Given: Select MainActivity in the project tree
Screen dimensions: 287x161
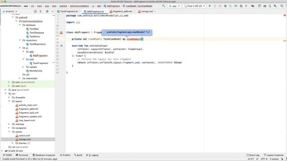Looking at the screenshot, I should point(36,71).
